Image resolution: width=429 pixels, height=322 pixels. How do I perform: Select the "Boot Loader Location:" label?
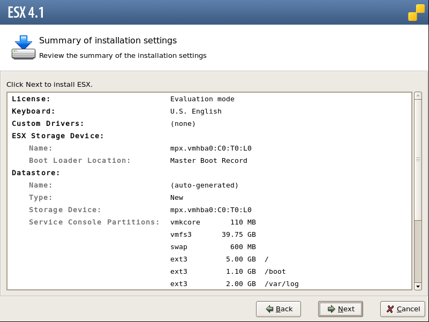tap(80, 160)
